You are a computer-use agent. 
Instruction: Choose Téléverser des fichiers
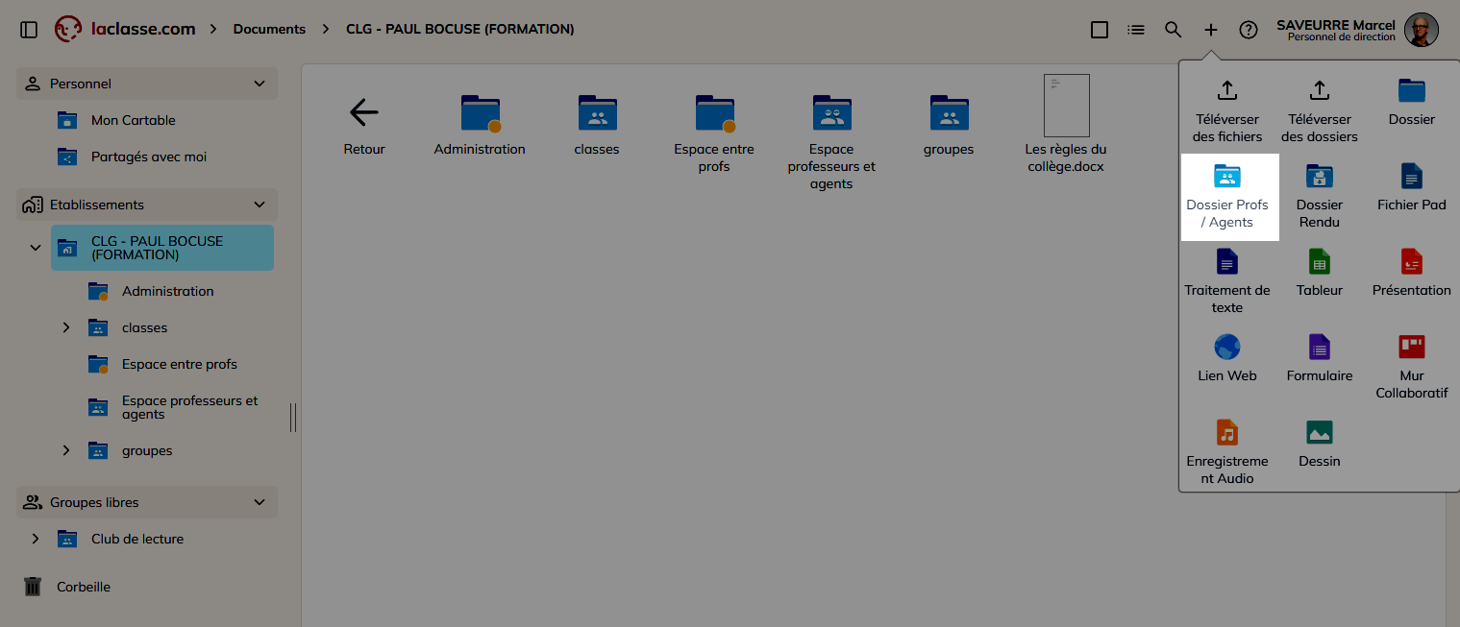click(1227, 110)
